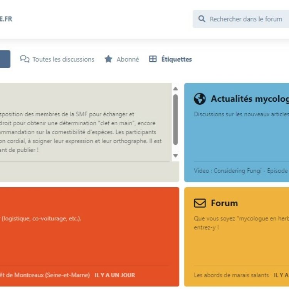Focus the 'Rechercher dans le forum' field
This screenshot has width=289, height=289.
[x=247, y=19]
